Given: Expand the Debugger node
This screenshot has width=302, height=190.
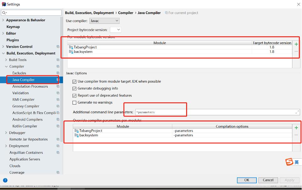Looking at the screenshot, I should tap(6, 133).
